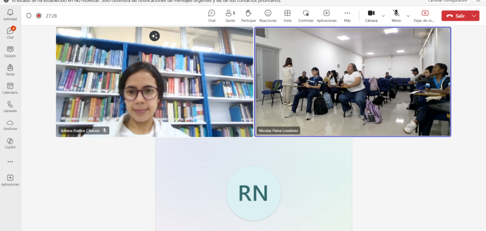Viewport: 486px width, 231px height.
Task: Leave the meeting with Salir
Action: tap(455, 16)
